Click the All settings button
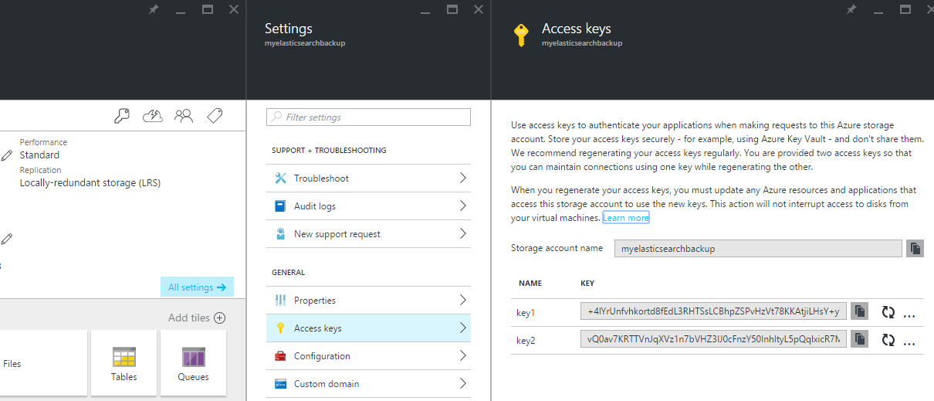 coord(197,287)
